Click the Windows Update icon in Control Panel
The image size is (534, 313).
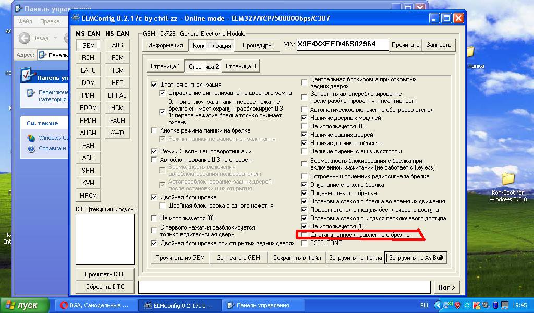(x=31, y=138)
